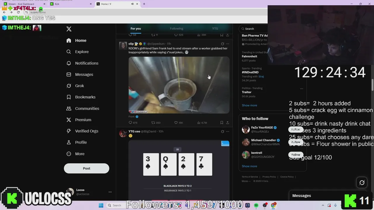Open more options on YTG ceo post
This screenshot has height=210, width=374.
(228, 132)
